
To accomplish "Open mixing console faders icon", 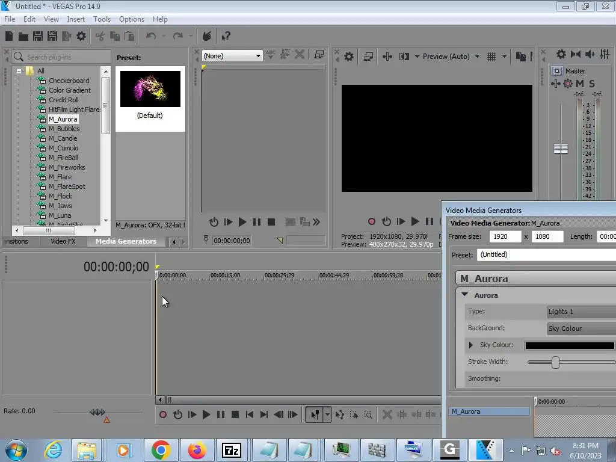I will click(605, 54).
